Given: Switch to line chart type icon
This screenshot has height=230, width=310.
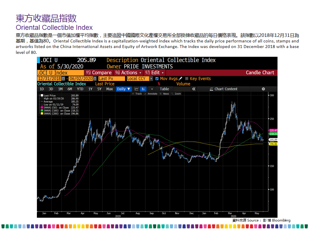Looking at the screenshot, I should (x=136, y=89).
